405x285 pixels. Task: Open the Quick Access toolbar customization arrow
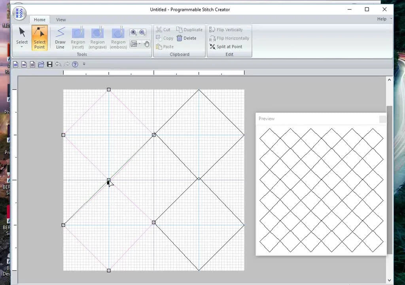(x=84, y=64)
